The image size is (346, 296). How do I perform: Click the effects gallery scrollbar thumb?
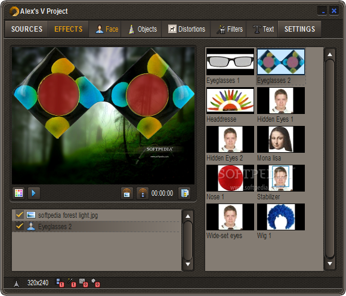point(330,159)
